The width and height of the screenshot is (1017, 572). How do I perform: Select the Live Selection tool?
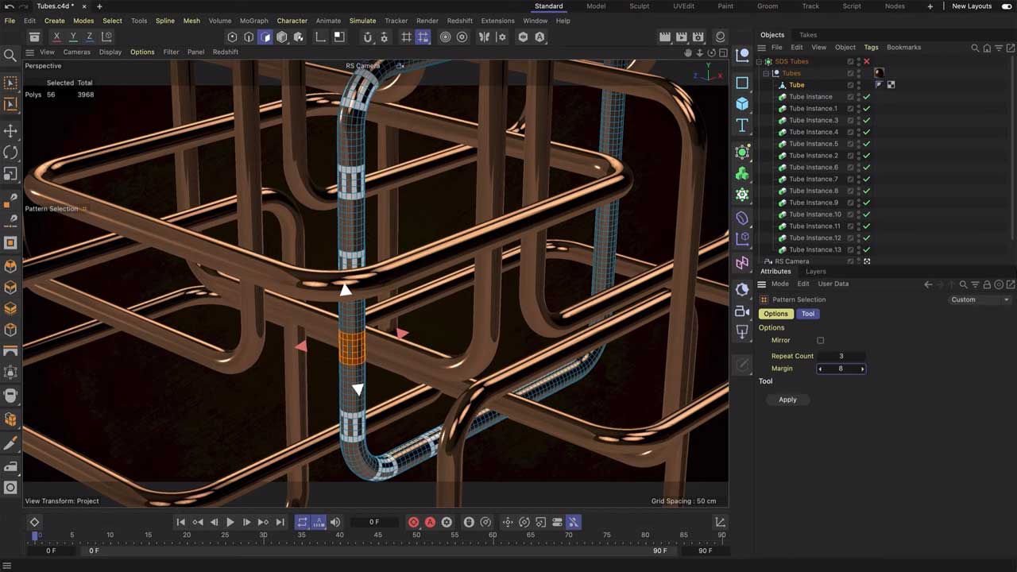pyautogui.click(x=10, y=82)
